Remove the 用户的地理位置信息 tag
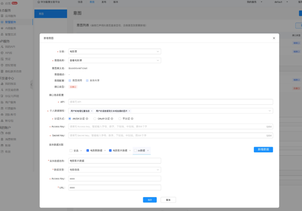 point(92,111)
